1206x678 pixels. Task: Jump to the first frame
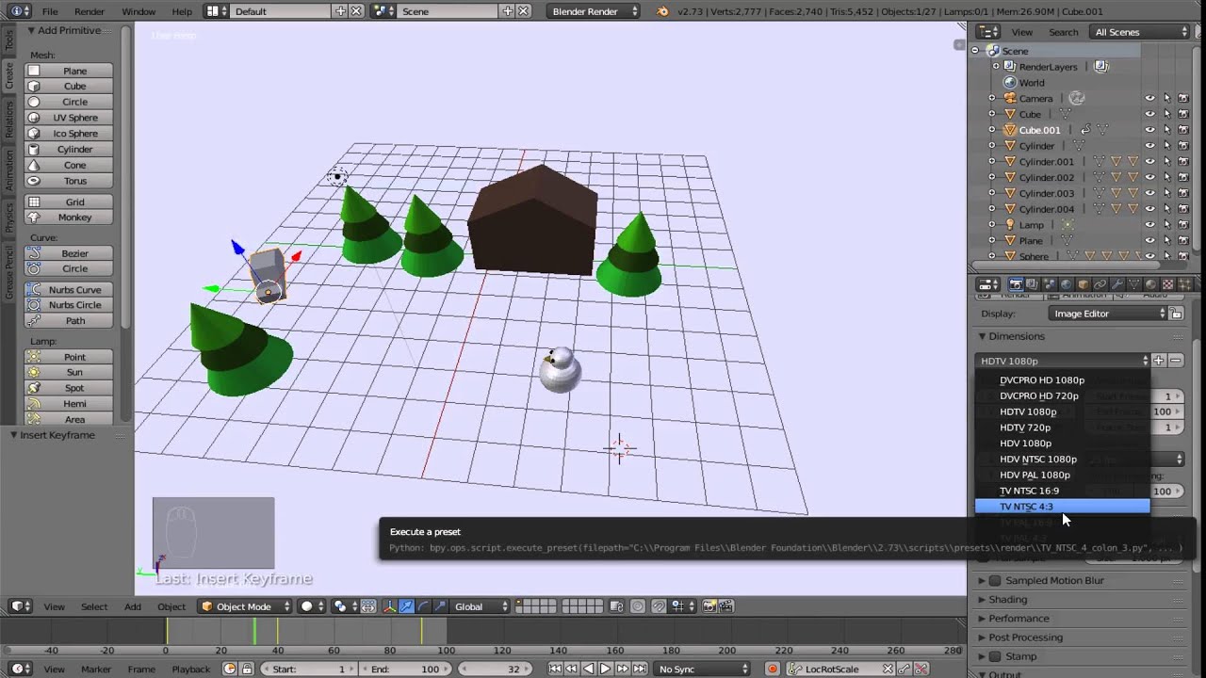point(555,669)
